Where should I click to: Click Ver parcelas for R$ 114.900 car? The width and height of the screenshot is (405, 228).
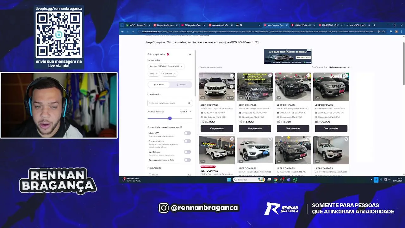click(x=255, y=128)
